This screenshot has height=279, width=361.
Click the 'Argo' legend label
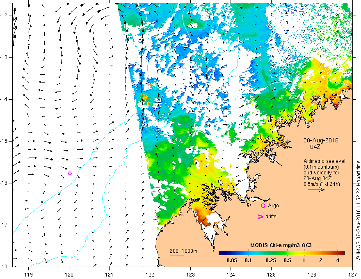(x=273, y=206)
